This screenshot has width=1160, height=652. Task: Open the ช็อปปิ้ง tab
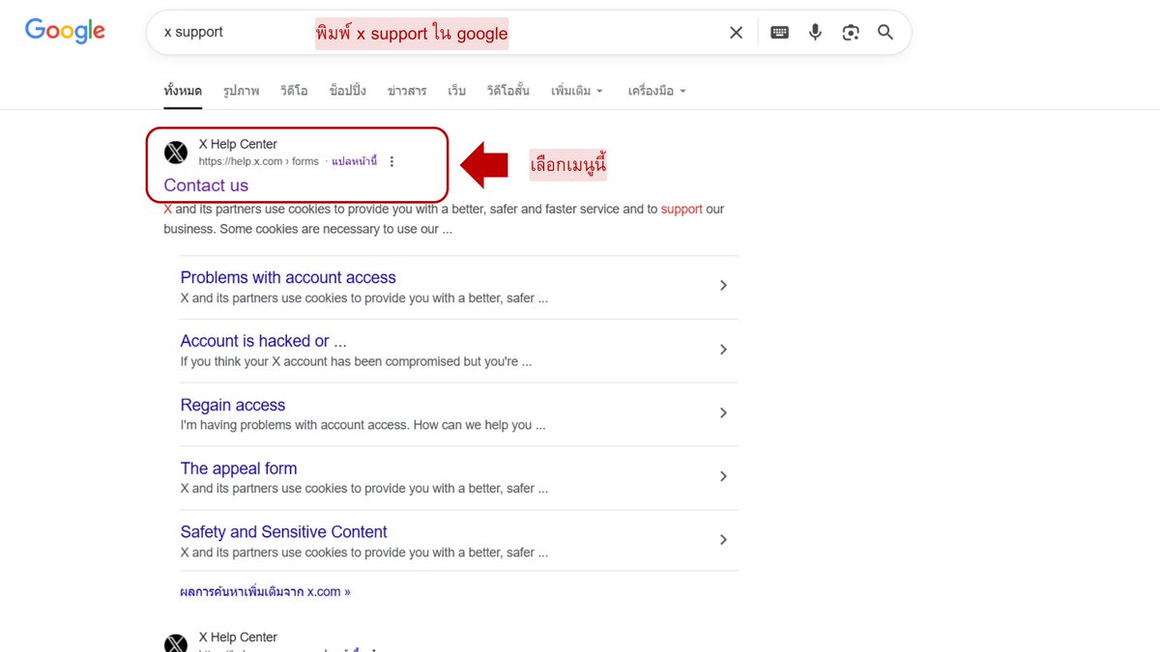tap(348, 91)
